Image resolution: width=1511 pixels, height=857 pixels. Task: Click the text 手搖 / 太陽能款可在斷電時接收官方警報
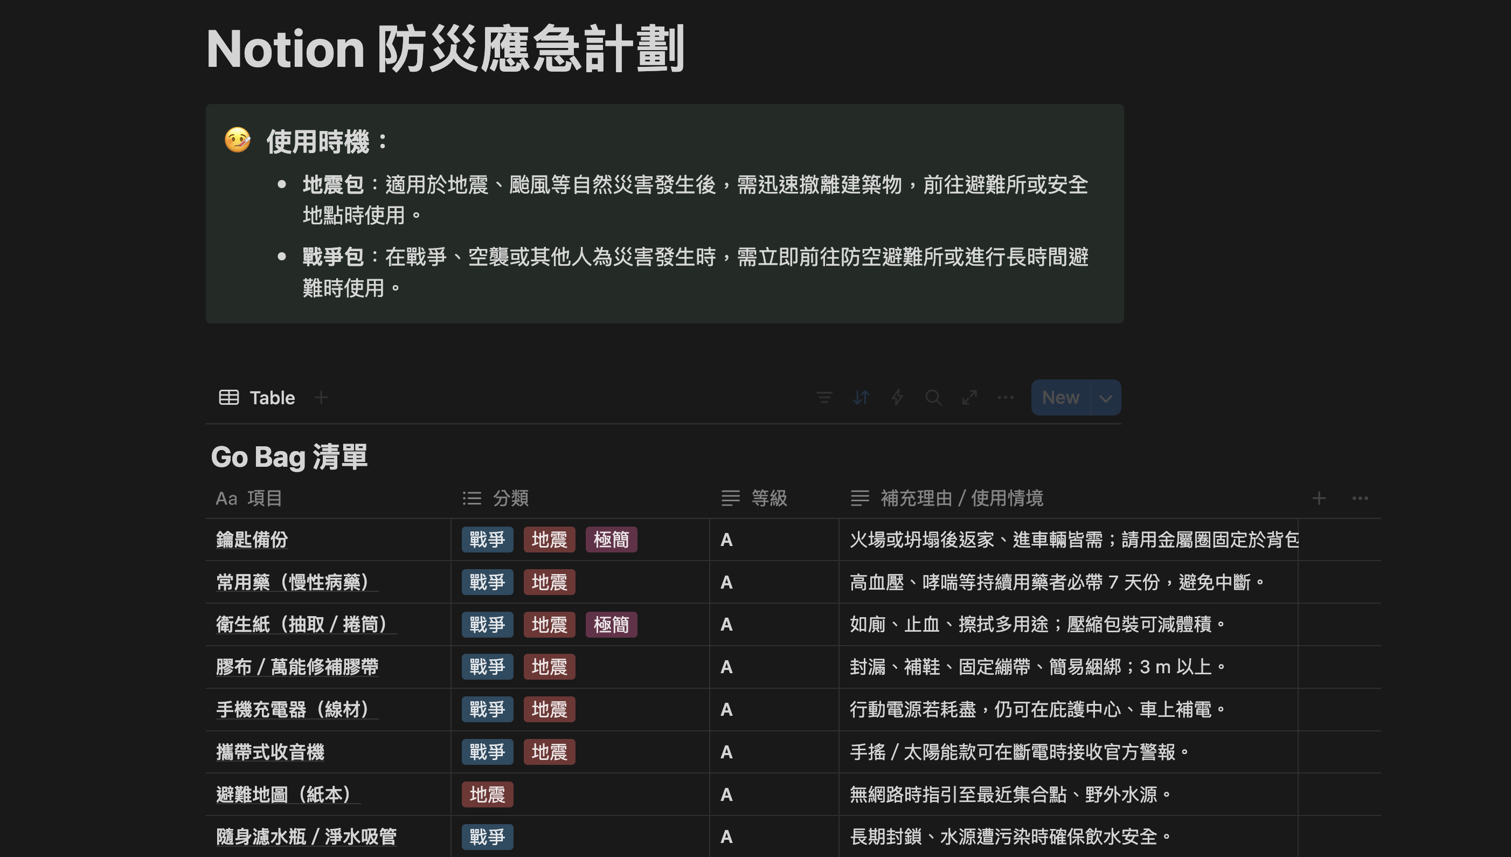pyautogui.click(x=1013, y=752)
